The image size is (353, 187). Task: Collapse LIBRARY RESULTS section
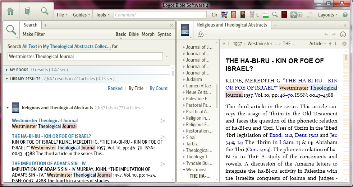pos(7,79)
